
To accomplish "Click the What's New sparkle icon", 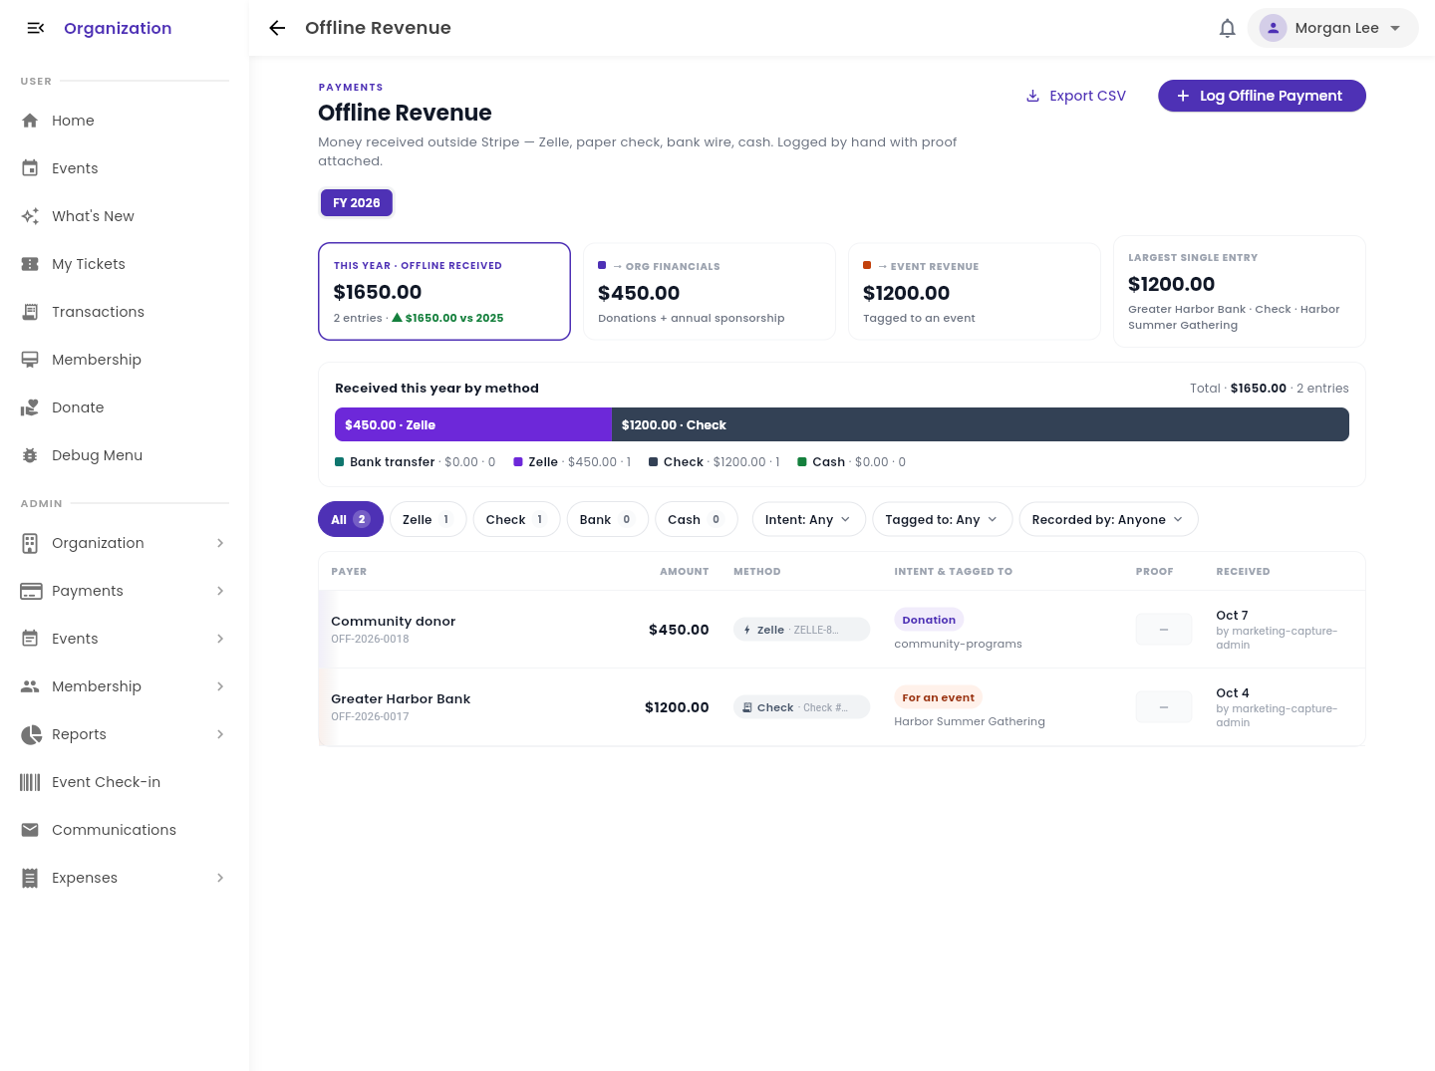I will point(30,216).
